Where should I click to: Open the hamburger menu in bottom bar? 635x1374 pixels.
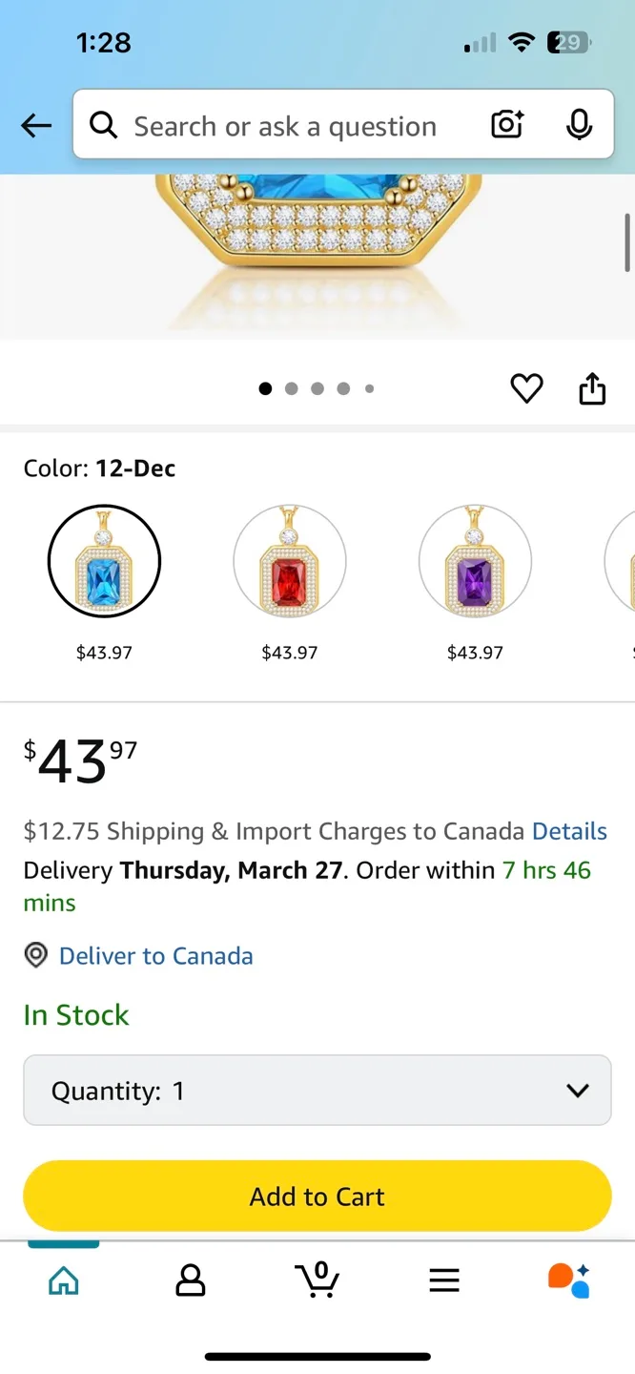click(443, 1280)
